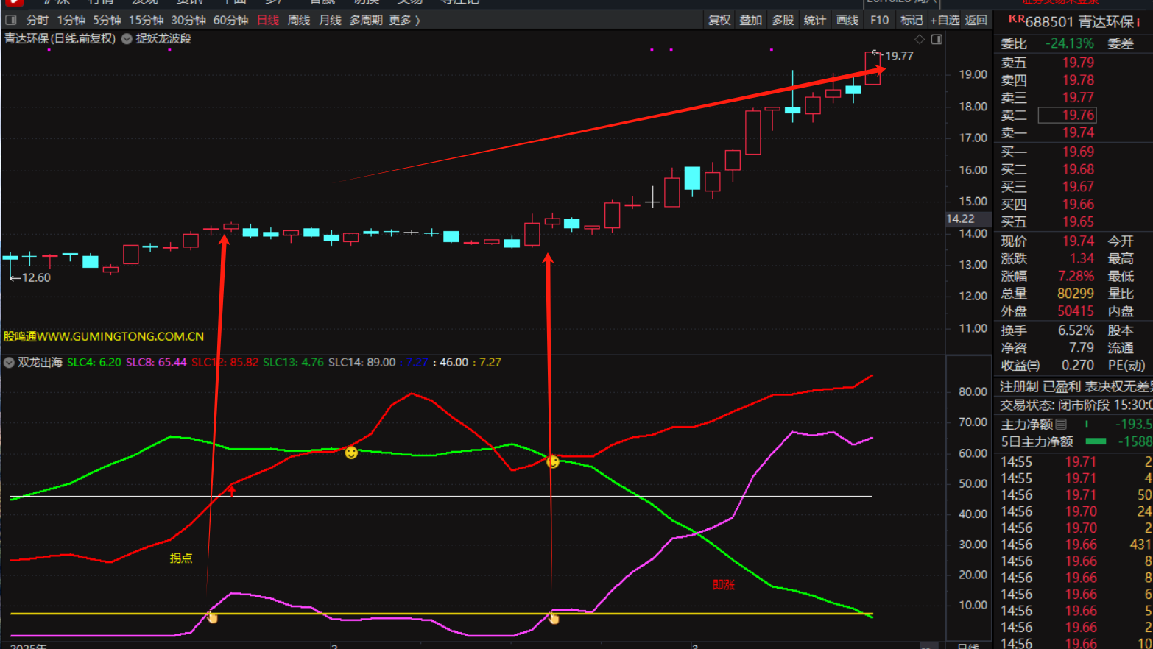1153x649 pixels.
Task: Click the red info icon beside 青达环保
Action: pos(1138,22)
